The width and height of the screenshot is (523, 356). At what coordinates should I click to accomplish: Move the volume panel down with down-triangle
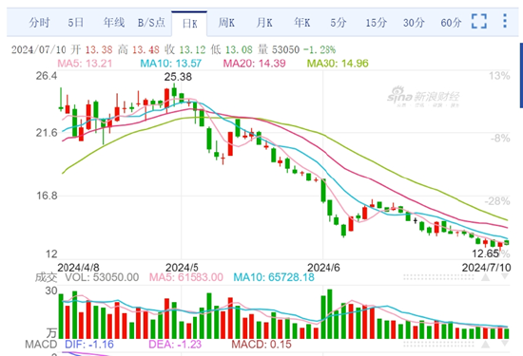coord(505,276)
